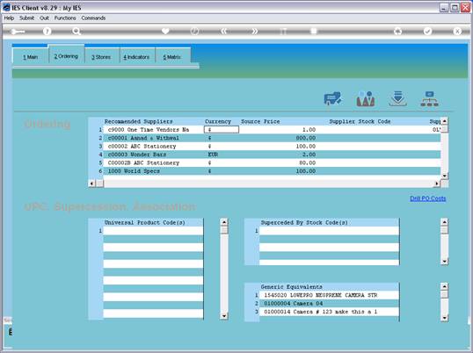The image size is (473, 353).
Task: Click the round X cancel icon in the toolbar
Action: coord(457,31)
